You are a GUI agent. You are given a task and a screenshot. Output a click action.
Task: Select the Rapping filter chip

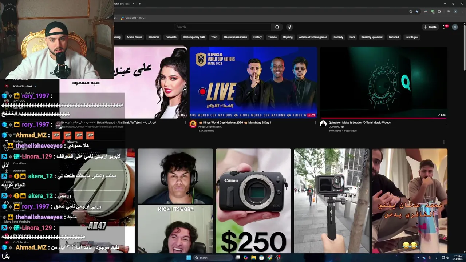(x=288, y=37)
